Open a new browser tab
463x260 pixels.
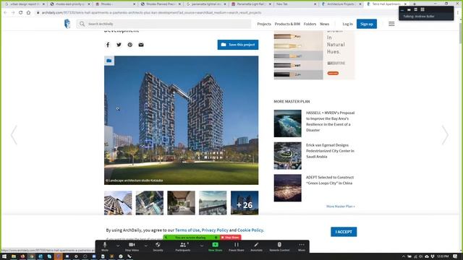pos(415,4)
